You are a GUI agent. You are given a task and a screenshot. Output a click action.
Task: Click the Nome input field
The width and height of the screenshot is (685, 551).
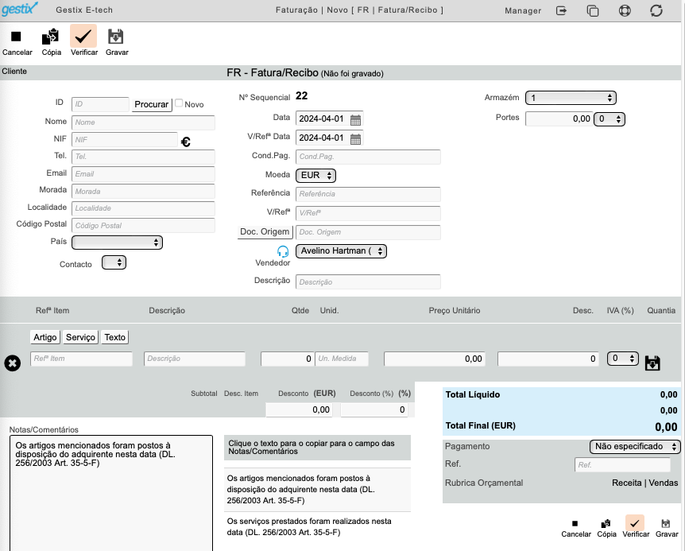pyautogui.click(x=143, y=122)
